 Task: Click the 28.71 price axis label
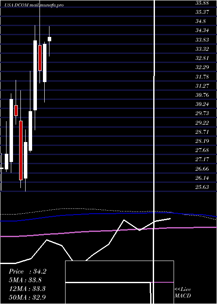[x=202, y=132]
